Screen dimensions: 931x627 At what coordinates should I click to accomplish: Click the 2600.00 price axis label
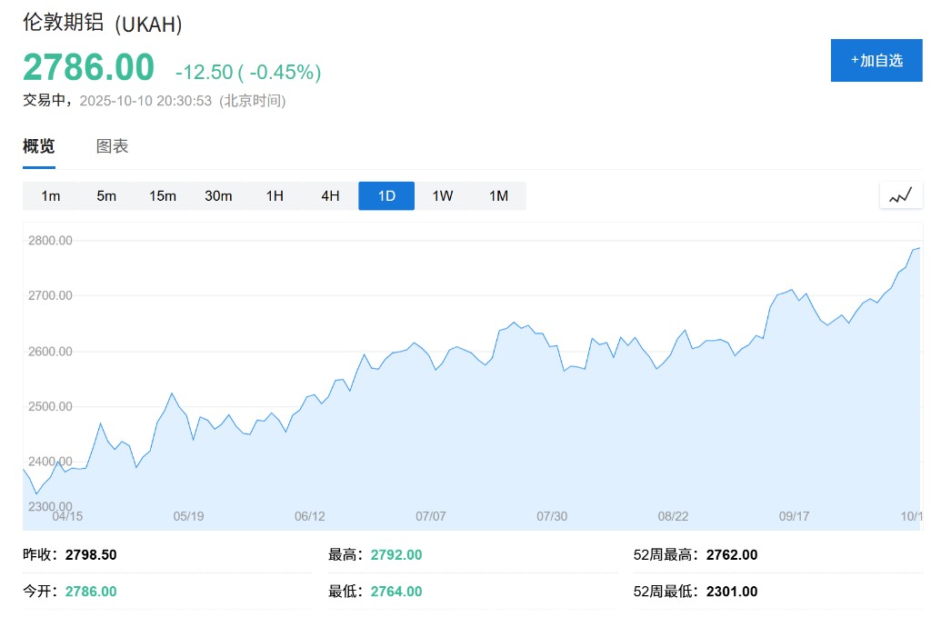pos(51,352)
